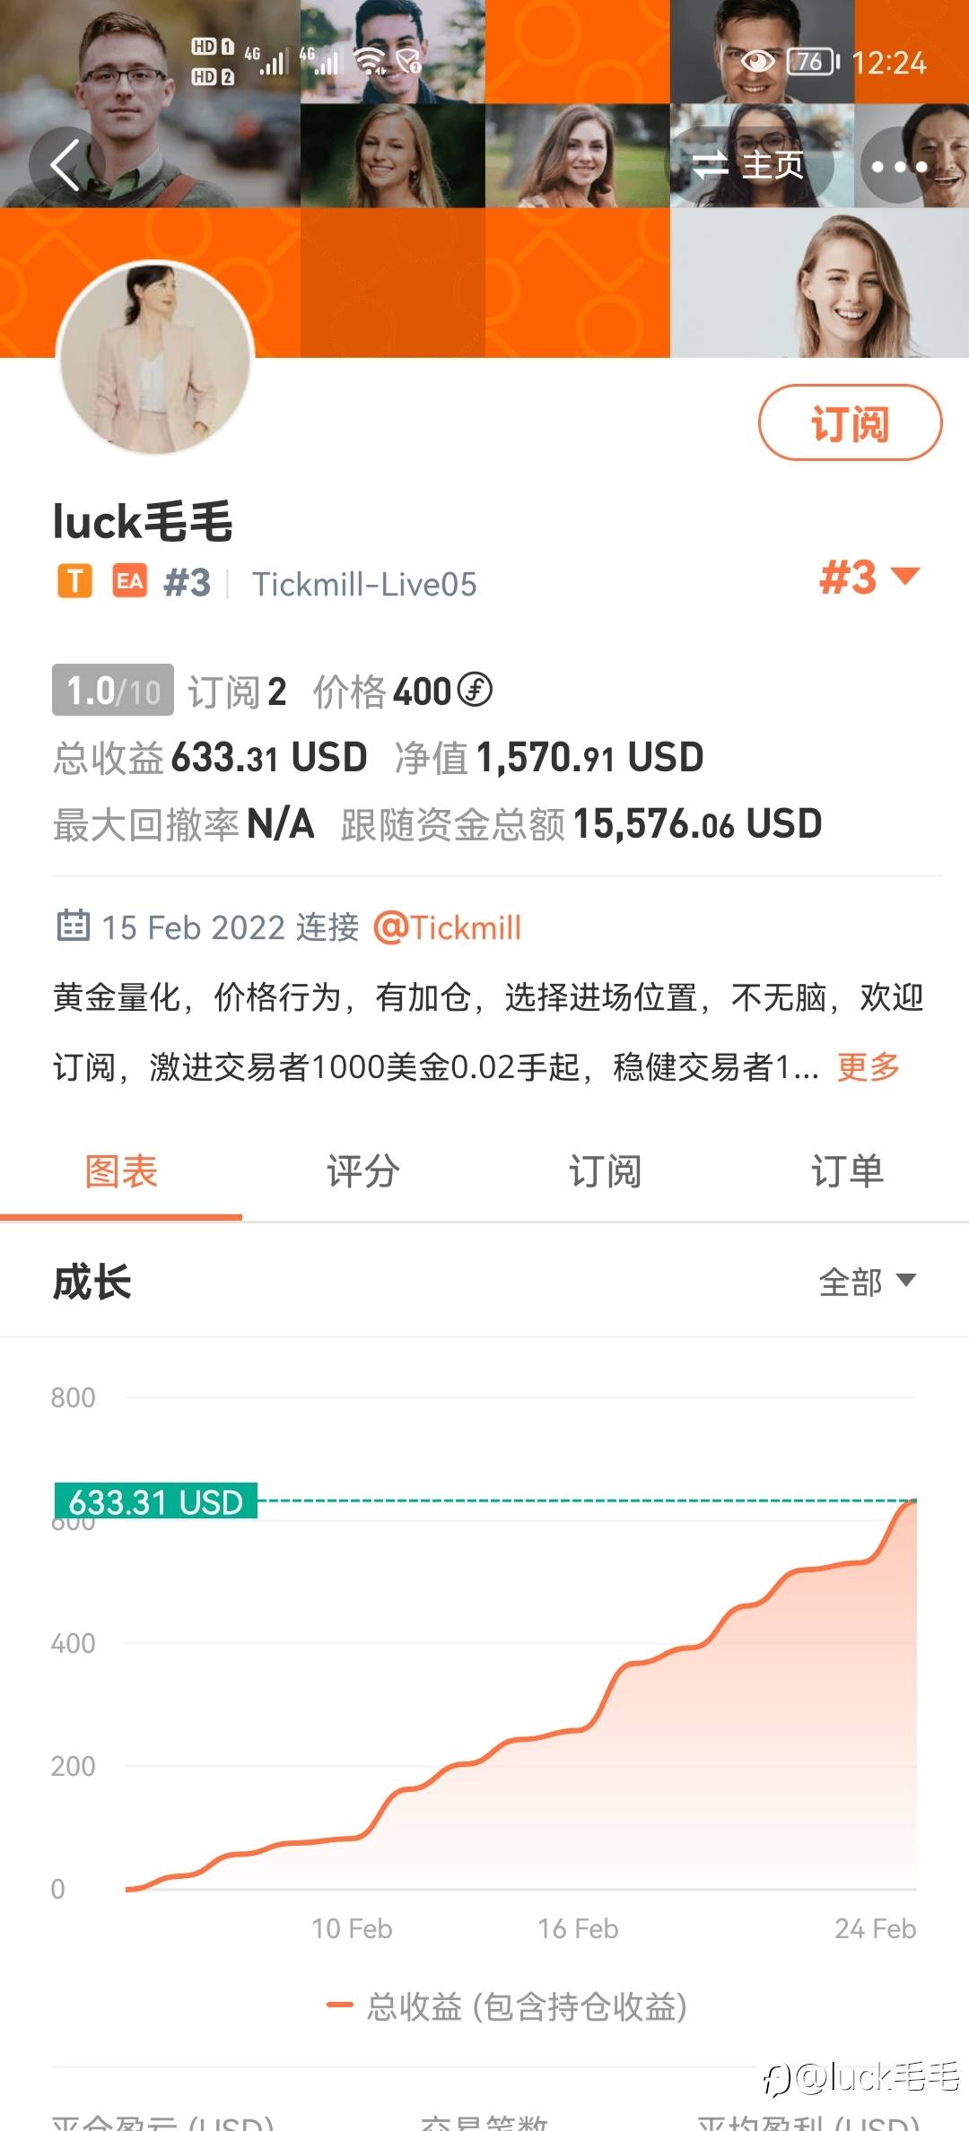Tap the back arrow icon
969x2131 pixels.
point(66,165)
